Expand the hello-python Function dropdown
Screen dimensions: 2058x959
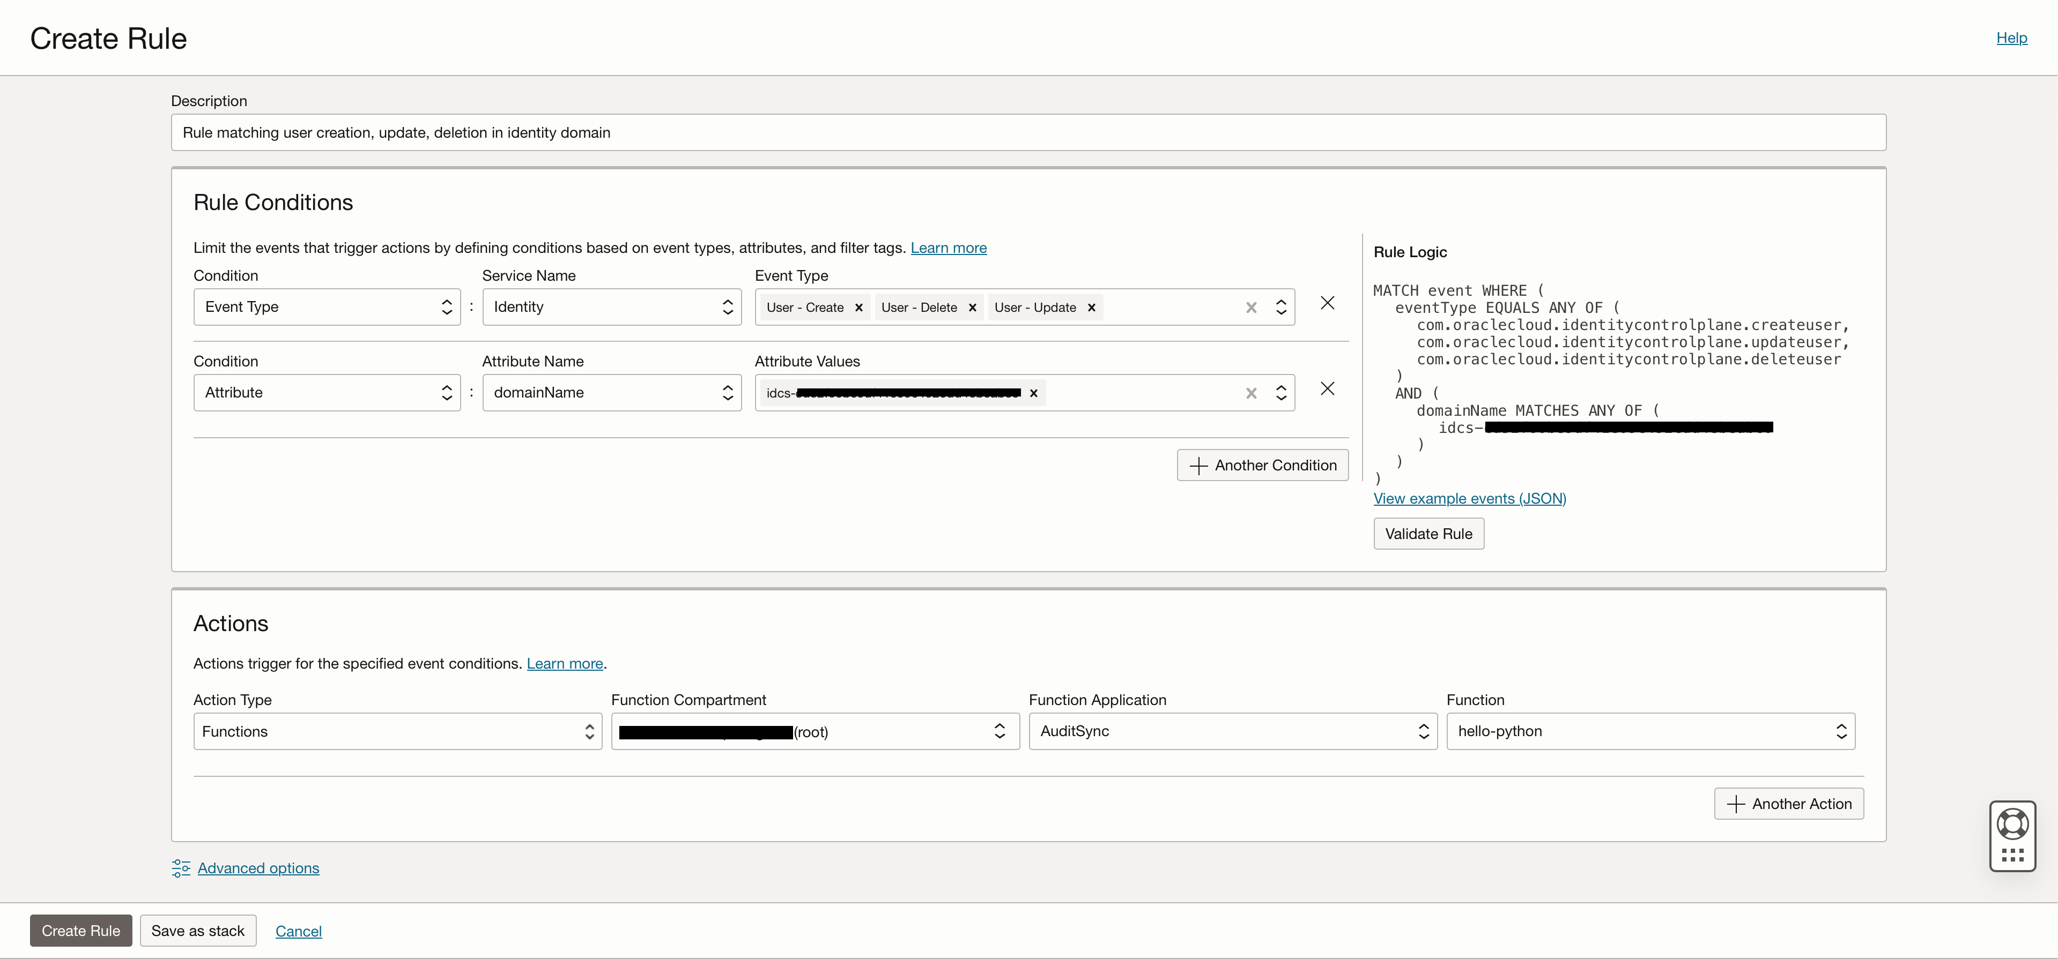1650,731
